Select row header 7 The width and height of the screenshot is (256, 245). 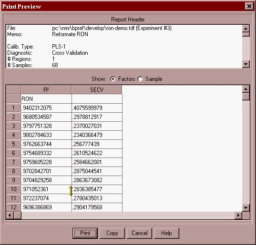(13, 162)
